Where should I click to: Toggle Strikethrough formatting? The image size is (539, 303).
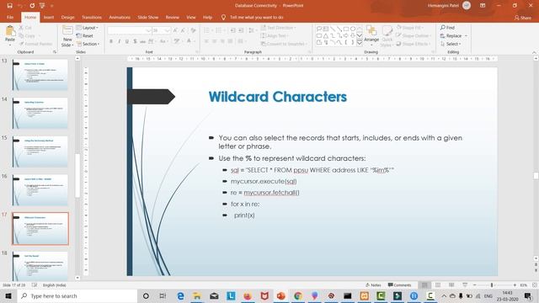point(142,41)
